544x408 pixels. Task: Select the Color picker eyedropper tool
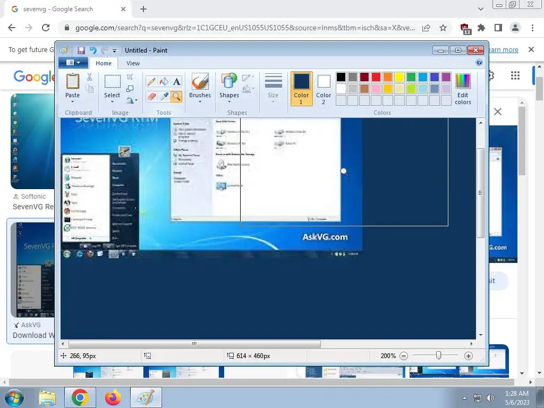(164, 96)
